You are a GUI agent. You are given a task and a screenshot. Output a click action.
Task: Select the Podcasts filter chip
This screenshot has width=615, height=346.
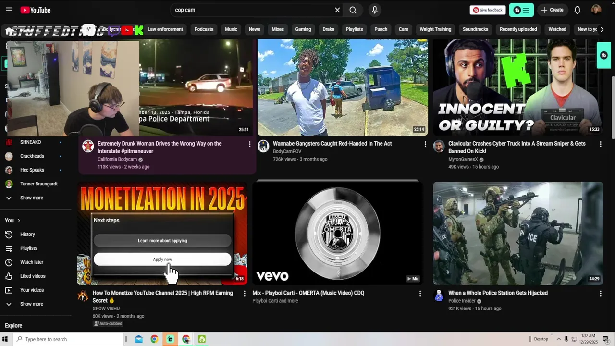click(204, 29)
